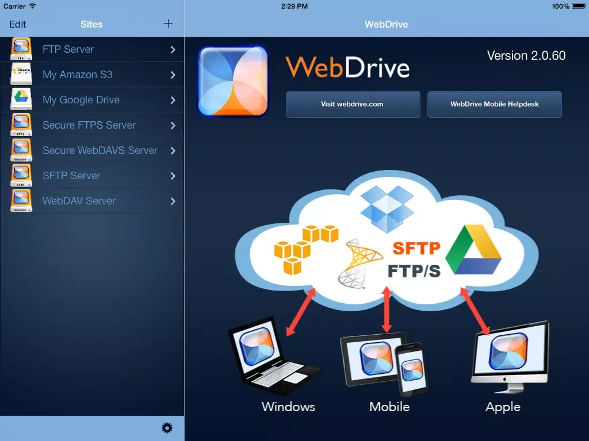Select the Secure WebDAVS Server site label

[100, 150]
